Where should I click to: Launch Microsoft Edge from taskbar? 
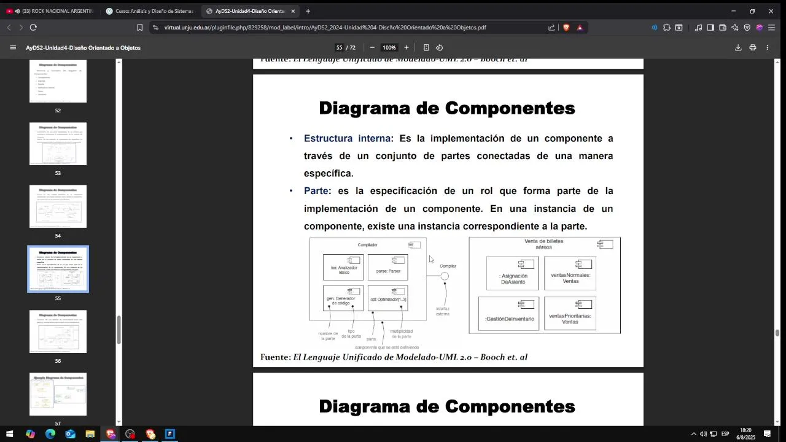coord(50,434)
